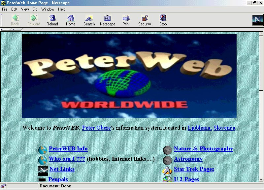This screenshot has width=264, height=190.
Task: Expand the second collapsed toolbar tab
Action: coord(17,29)
